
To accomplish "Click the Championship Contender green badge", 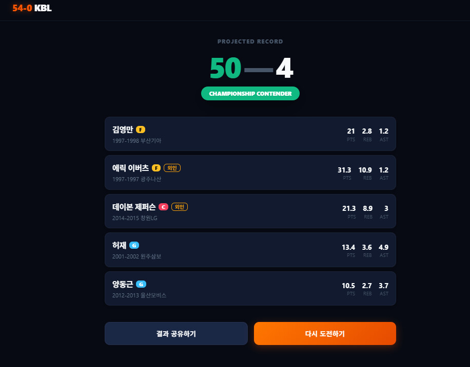I will [x=250, y=94].
